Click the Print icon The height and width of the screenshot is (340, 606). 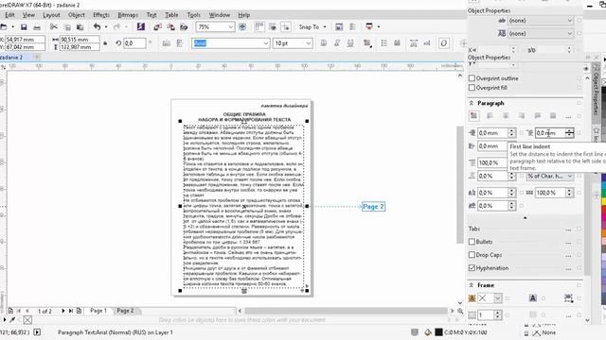coord(37,27)
